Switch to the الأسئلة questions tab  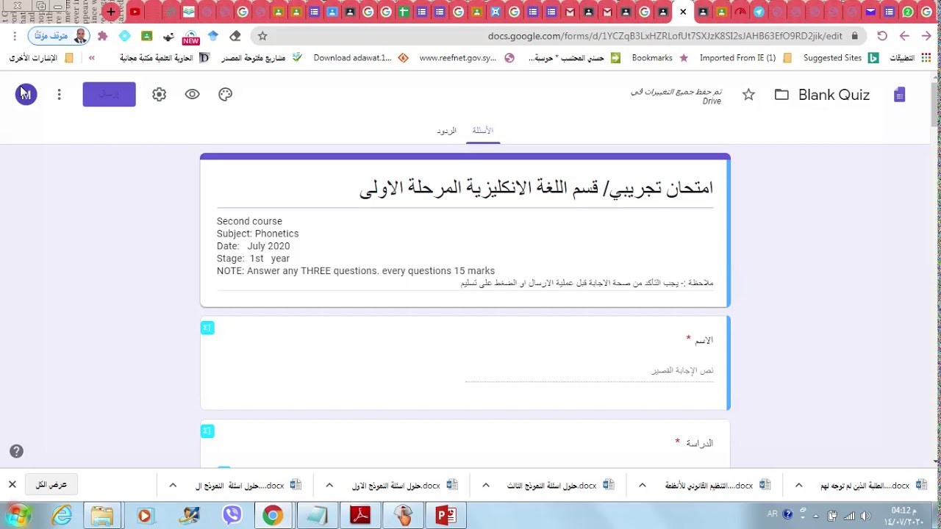(x=483, y=131)
